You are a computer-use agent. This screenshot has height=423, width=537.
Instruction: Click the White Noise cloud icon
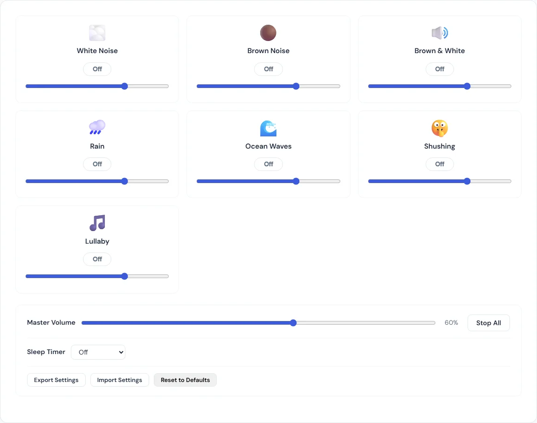click(x=97, y=33)
